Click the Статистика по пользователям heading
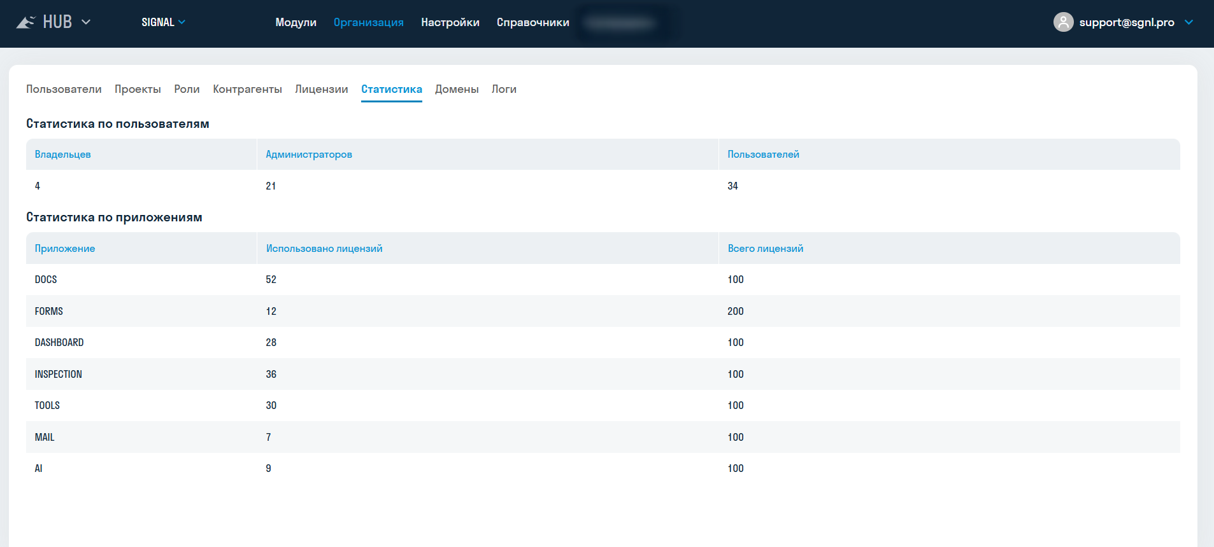The height and width of the screenshot is (547, 1214). pos(118,123)
